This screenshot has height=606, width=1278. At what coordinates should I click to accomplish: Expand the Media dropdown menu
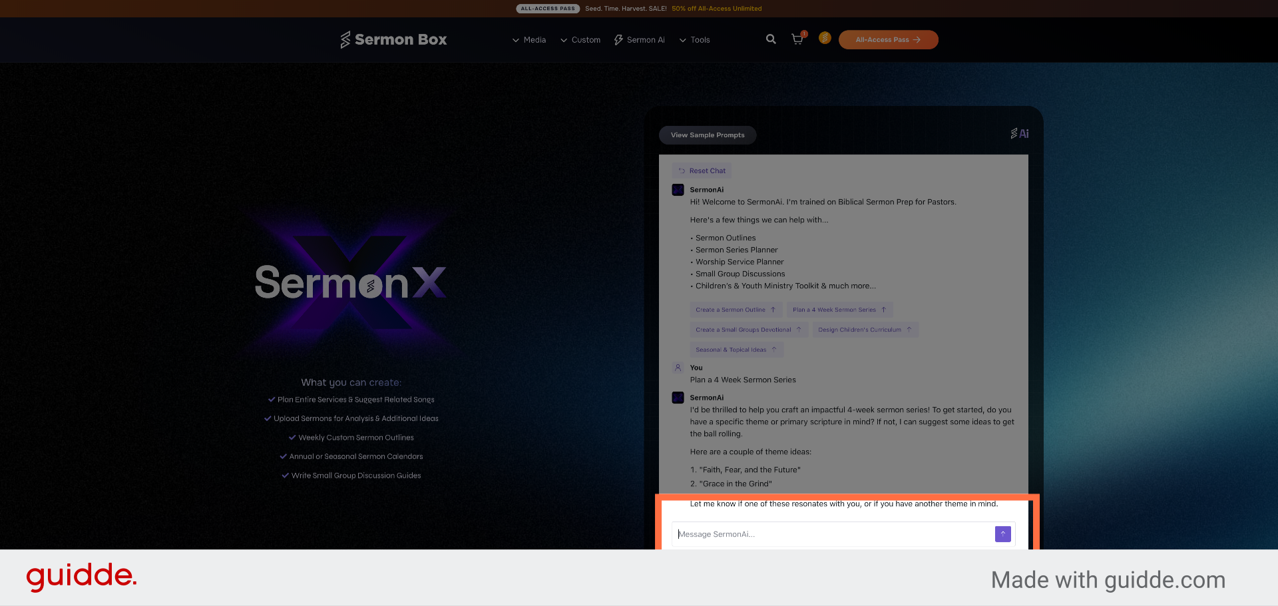coord(529,40)
